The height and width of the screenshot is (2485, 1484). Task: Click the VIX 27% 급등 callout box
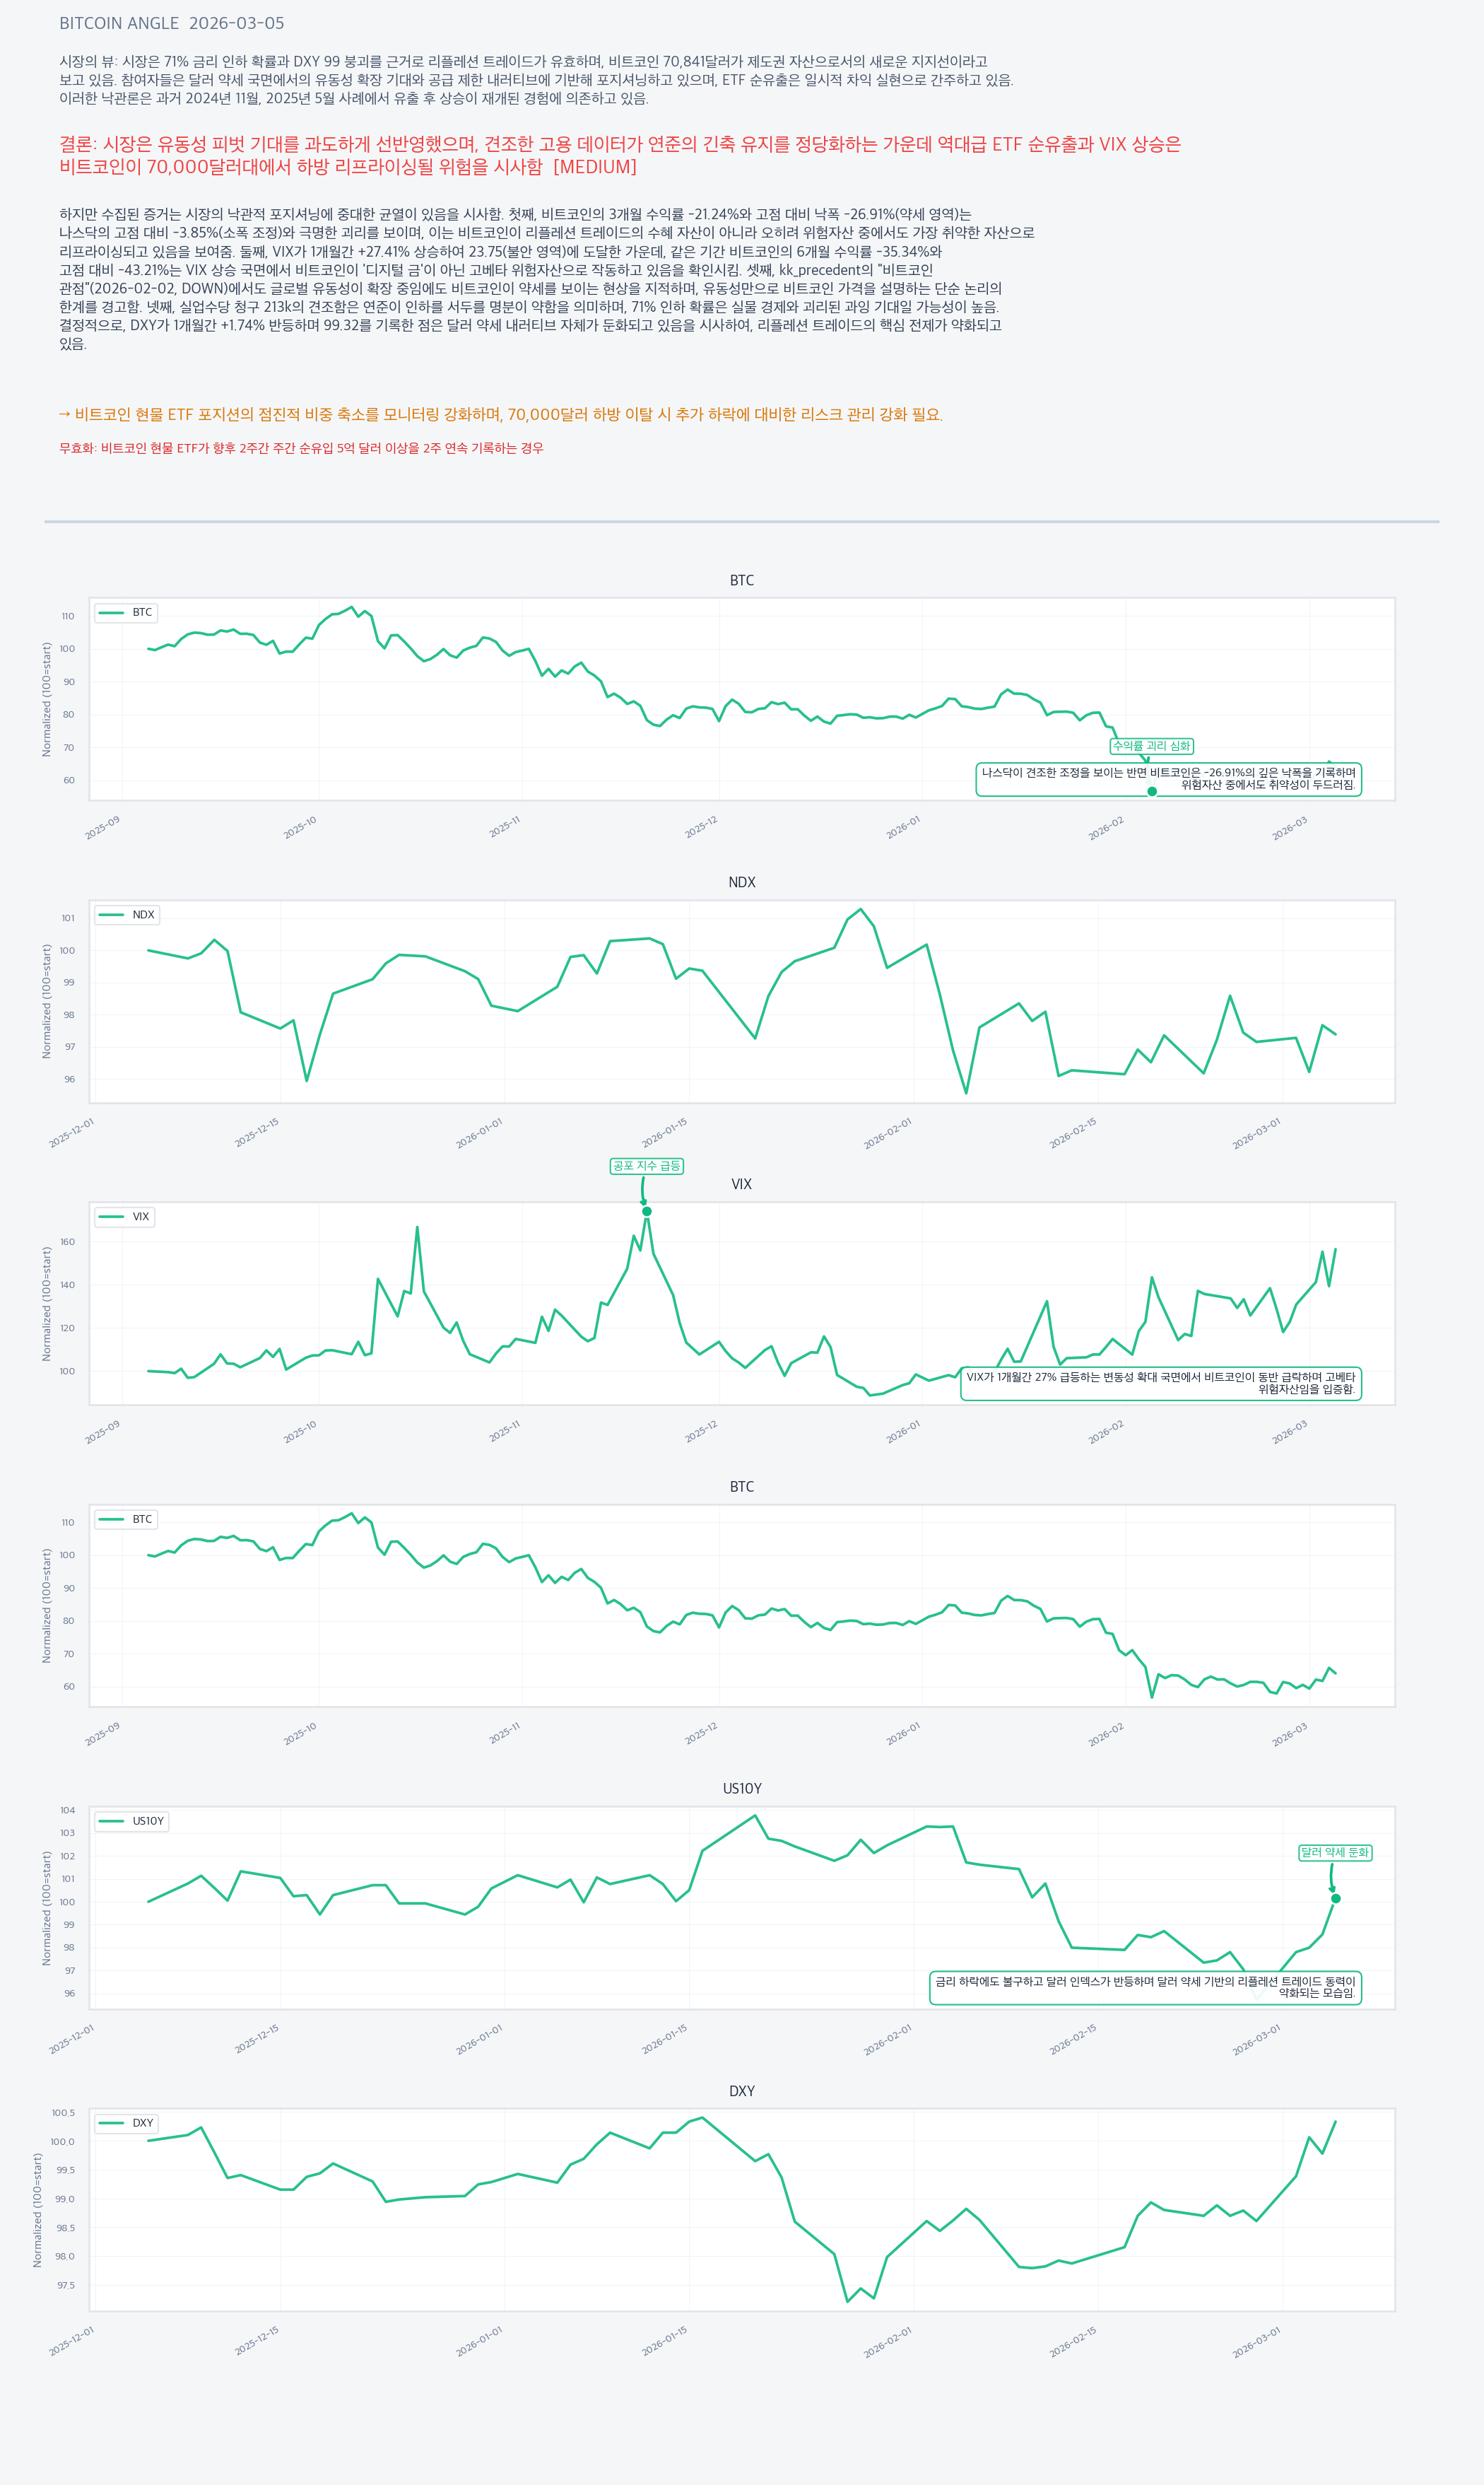pyautogui.click(x=1160, y=1384)
